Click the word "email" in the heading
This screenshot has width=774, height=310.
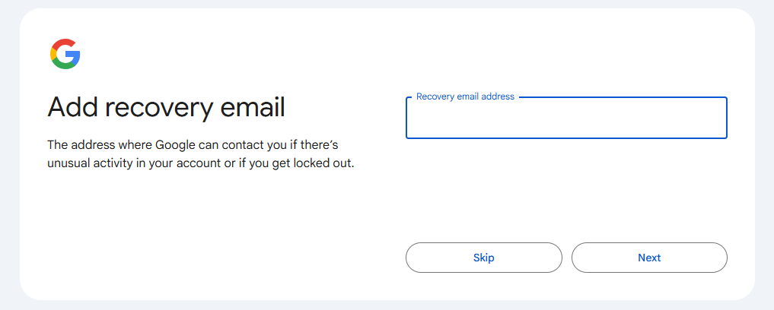[256, 108]
